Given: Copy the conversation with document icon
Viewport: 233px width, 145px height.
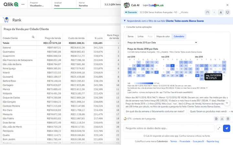Looking at the screenshot, I should click(x=216, y=119).
